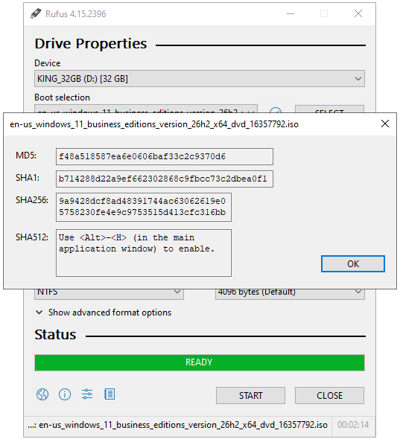Click the Device label

tap(48, 63)
